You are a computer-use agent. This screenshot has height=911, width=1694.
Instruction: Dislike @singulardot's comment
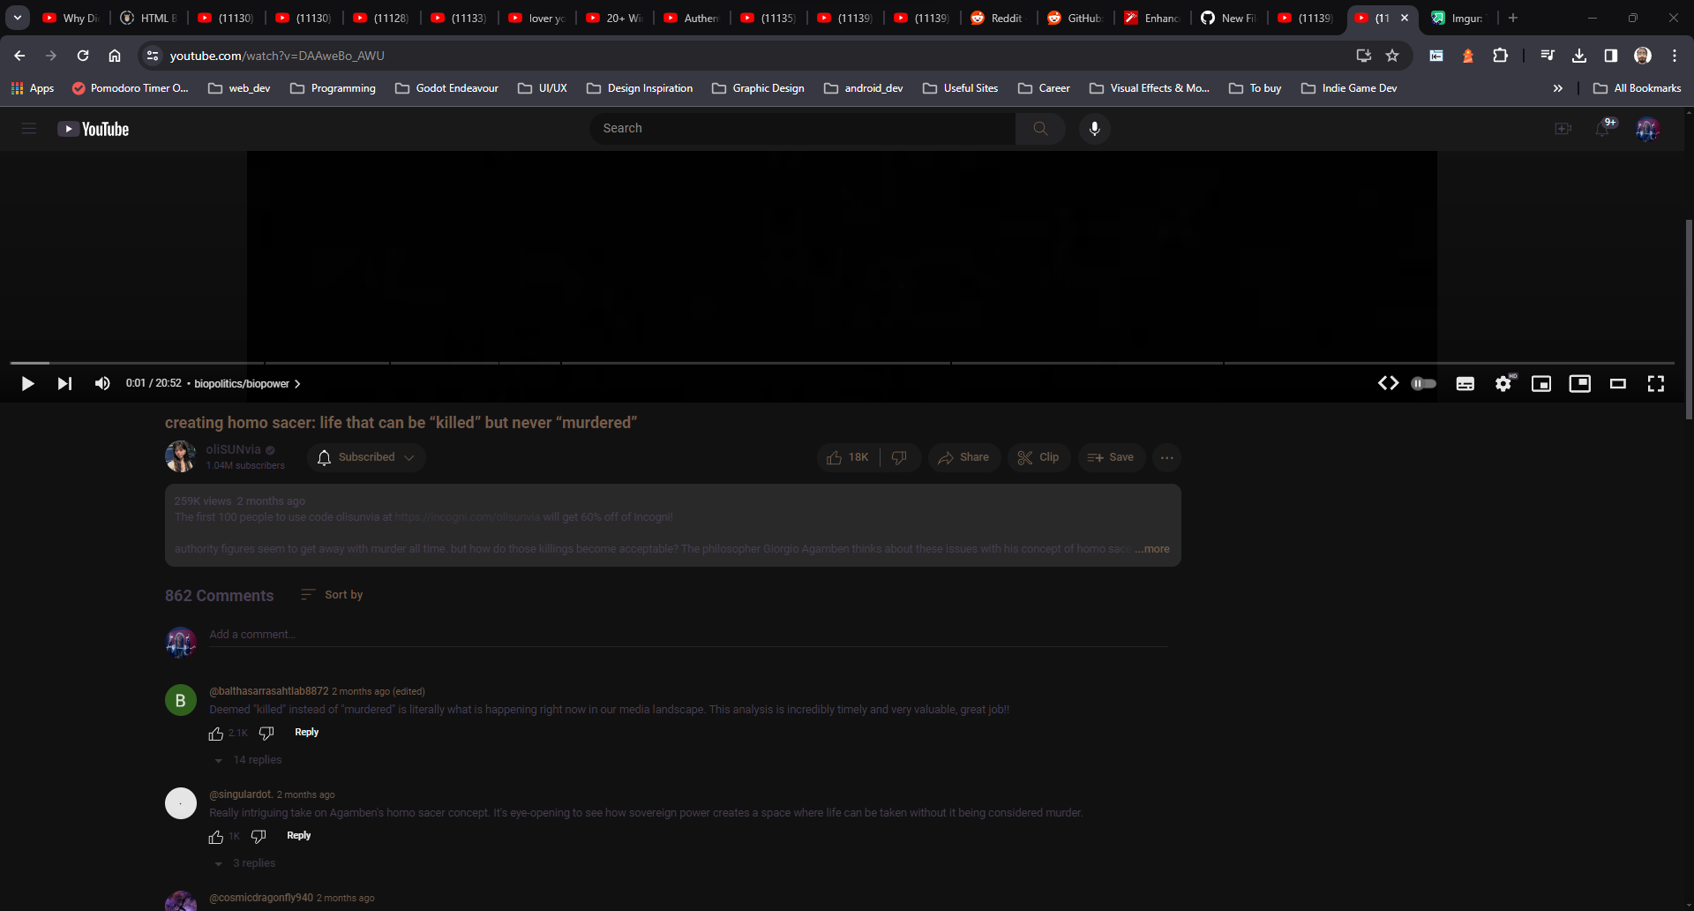[x=258, y=837]
